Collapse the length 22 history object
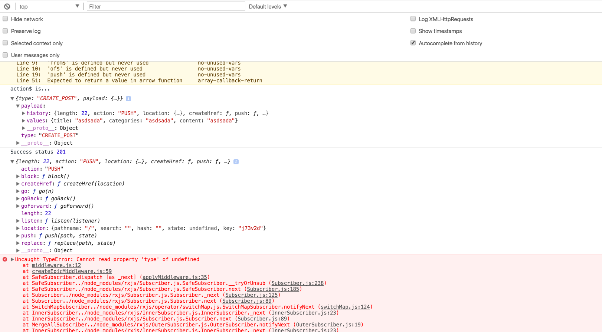This screenshot has height=332, width=602. coord(12,162)
